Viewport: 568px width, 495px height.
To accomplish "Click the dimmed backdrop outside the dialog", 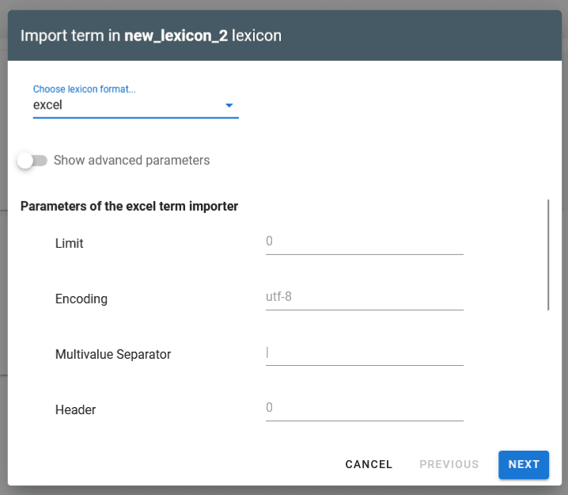I will pos(3,238).
